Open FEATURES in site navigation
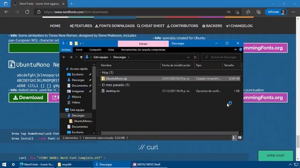Image resolution: width=300 pixels, height=168 pixels. pyautogui.click(x=81, y=26)
